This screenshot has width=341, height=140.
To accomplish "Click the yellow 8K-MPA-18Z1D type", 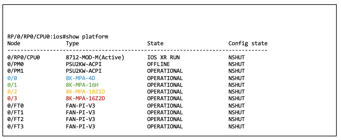I will tap(86, 92).
